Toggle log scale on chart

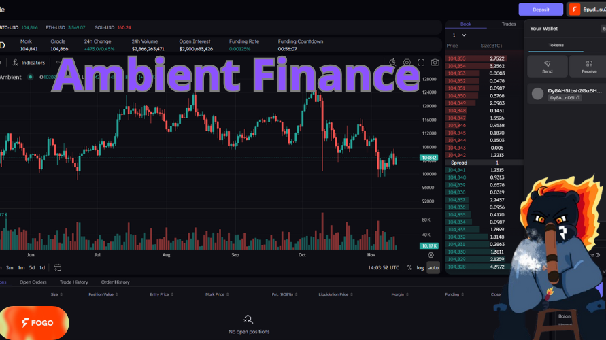[420, 267]
